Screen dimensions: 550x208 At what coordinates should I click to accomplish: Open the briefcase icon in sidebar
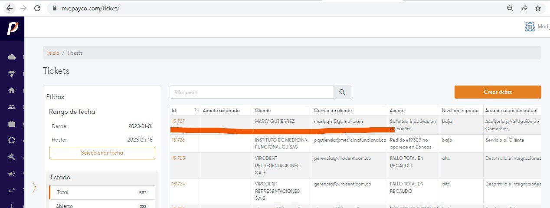12,124
